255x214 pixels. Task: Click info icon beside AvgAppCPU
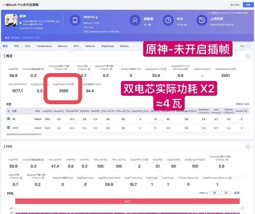point(165,69)
